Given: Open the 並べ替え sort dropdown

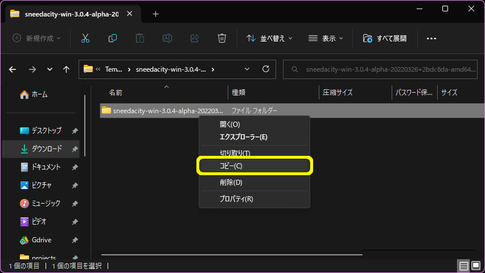Looking at the screenshot, I should click(269, 38).
